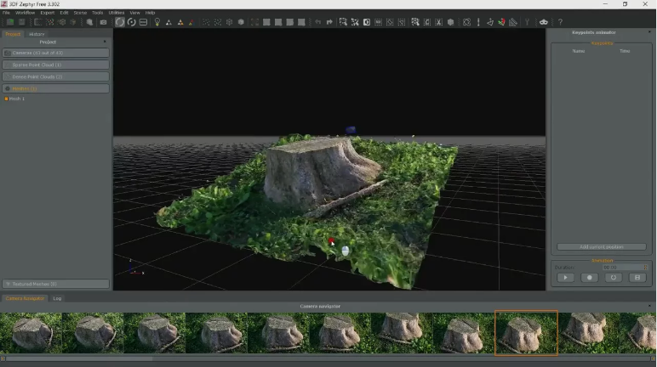Click the redo arrow icon
Image resolution: width=657 pixels, height=367 pixels.
[x=329, y=22]
